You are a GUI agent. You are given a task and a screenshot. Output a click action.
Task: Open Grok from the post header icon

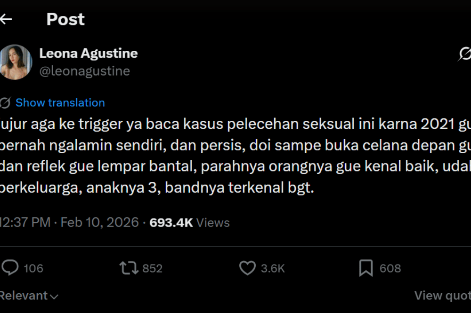[464, 55]
